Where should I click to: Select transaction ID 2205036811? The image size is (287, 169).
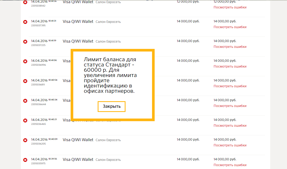38,85
